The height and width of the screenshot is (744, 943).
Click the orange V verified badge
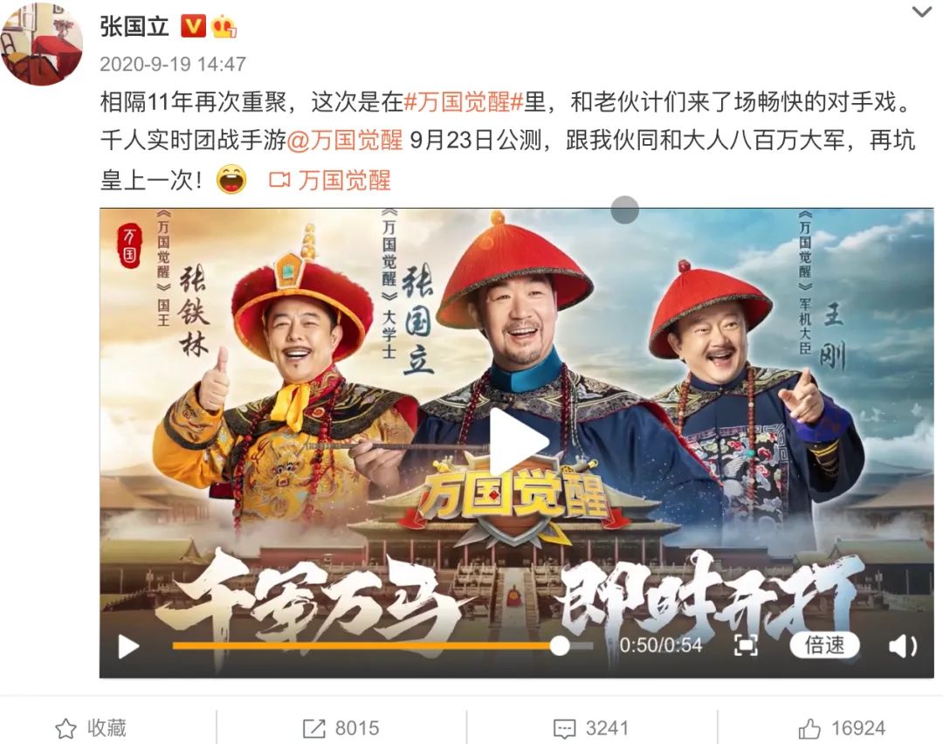pos(194,26)
